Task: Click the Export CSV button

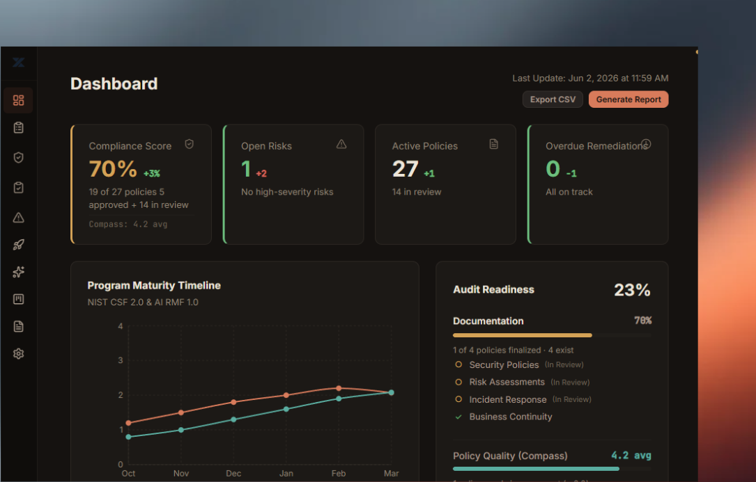Action: pos(553,99)
